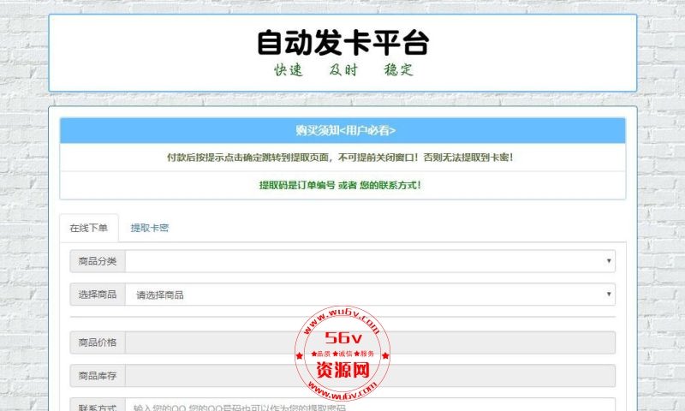
Task: Focus the 联系方式 QQ input field
Action: (x=370, y=405)
